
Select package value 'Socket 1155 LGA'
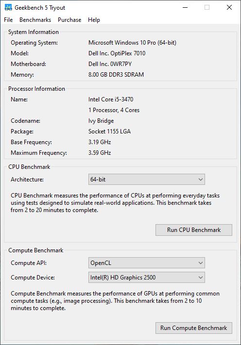coord(109,131)
